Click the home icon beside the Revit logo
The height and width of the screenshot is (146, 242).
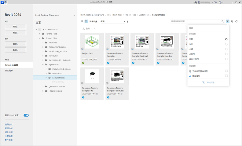coord(5,2)
